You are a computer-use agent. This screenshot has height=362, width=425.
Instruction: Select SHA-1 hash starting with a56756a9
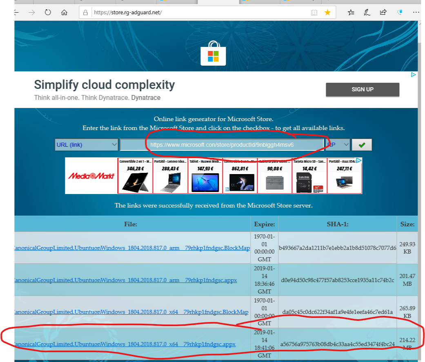point(338,344)
